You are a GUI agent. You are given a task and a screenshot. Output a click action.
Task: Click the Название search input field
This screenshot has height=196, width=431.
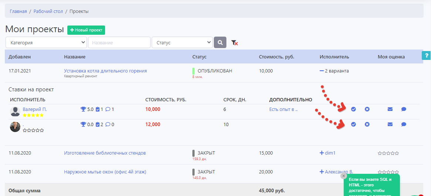[x=119, y=43]
